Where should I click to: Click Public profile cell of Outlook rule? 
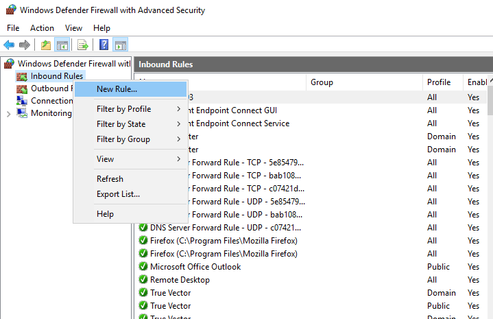438,266
